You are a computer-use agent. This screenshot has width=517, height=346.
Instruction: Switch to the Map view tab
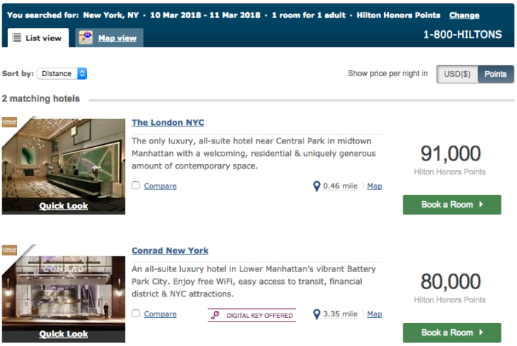click(109, 38)
